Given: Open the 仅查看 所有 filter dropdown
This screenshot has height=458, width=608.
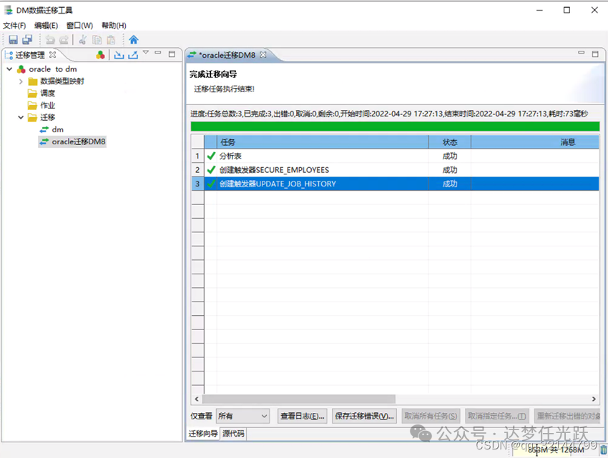Looking at the screenshot, I should point(242,416).
